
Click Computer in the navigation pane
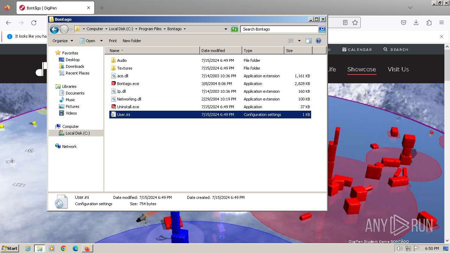pyautogui.click(x=70, y=126)
